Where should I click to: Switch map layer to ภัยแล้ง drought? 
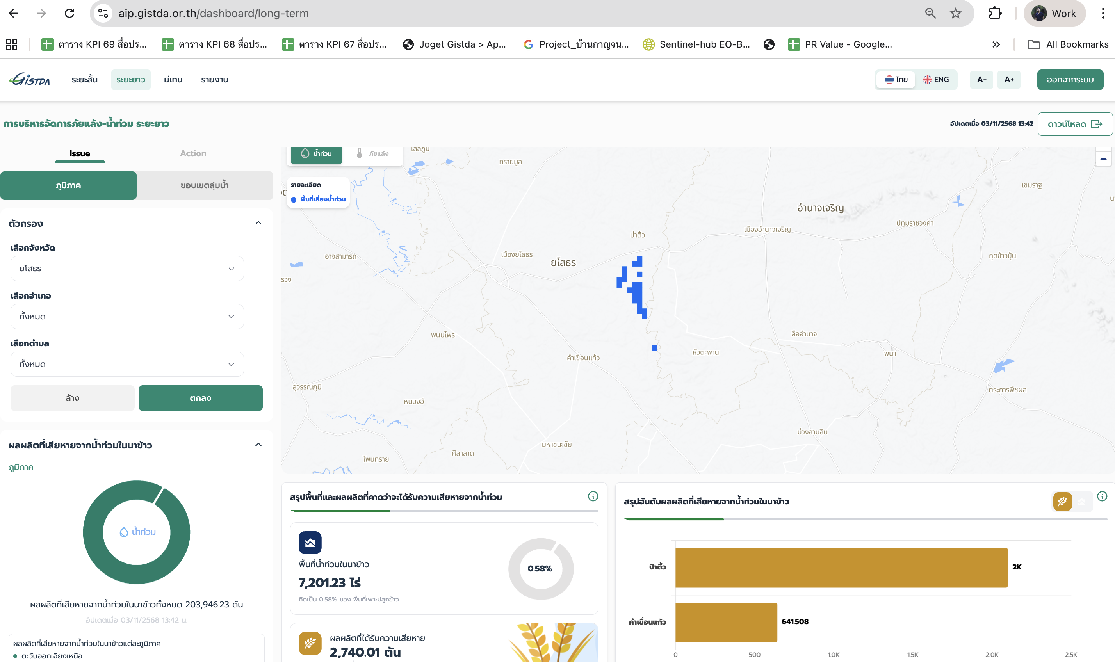372,153
